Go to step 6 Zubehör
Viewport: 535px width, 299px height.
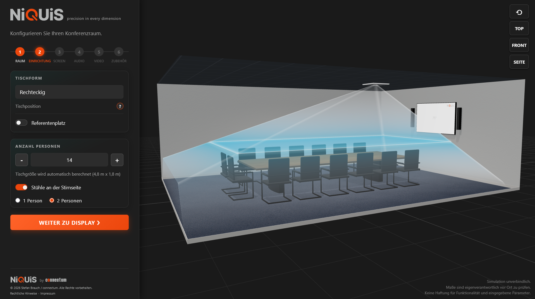pos(119,52)
